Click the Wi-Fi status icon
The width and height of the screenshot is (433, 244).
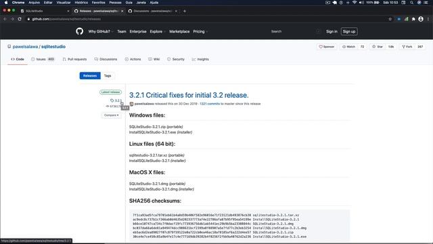tap(355, 3)
